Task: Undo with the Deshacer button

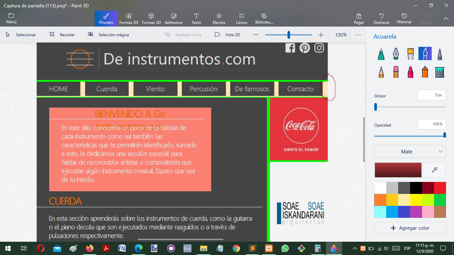Action: (382, 19)
